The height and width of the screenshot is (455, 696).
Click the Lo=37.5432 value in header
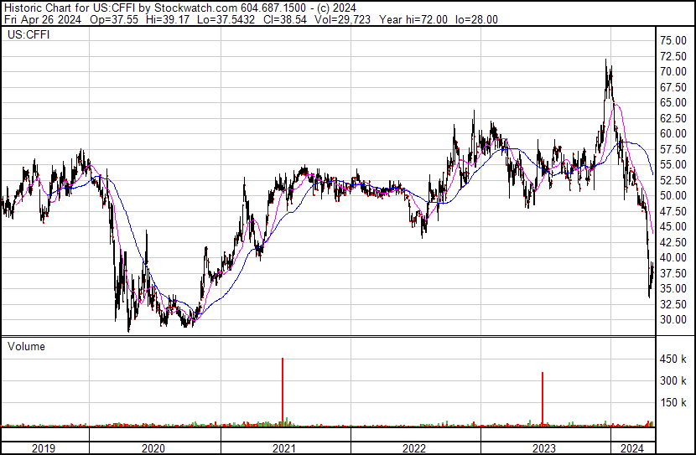coord(226,19)
